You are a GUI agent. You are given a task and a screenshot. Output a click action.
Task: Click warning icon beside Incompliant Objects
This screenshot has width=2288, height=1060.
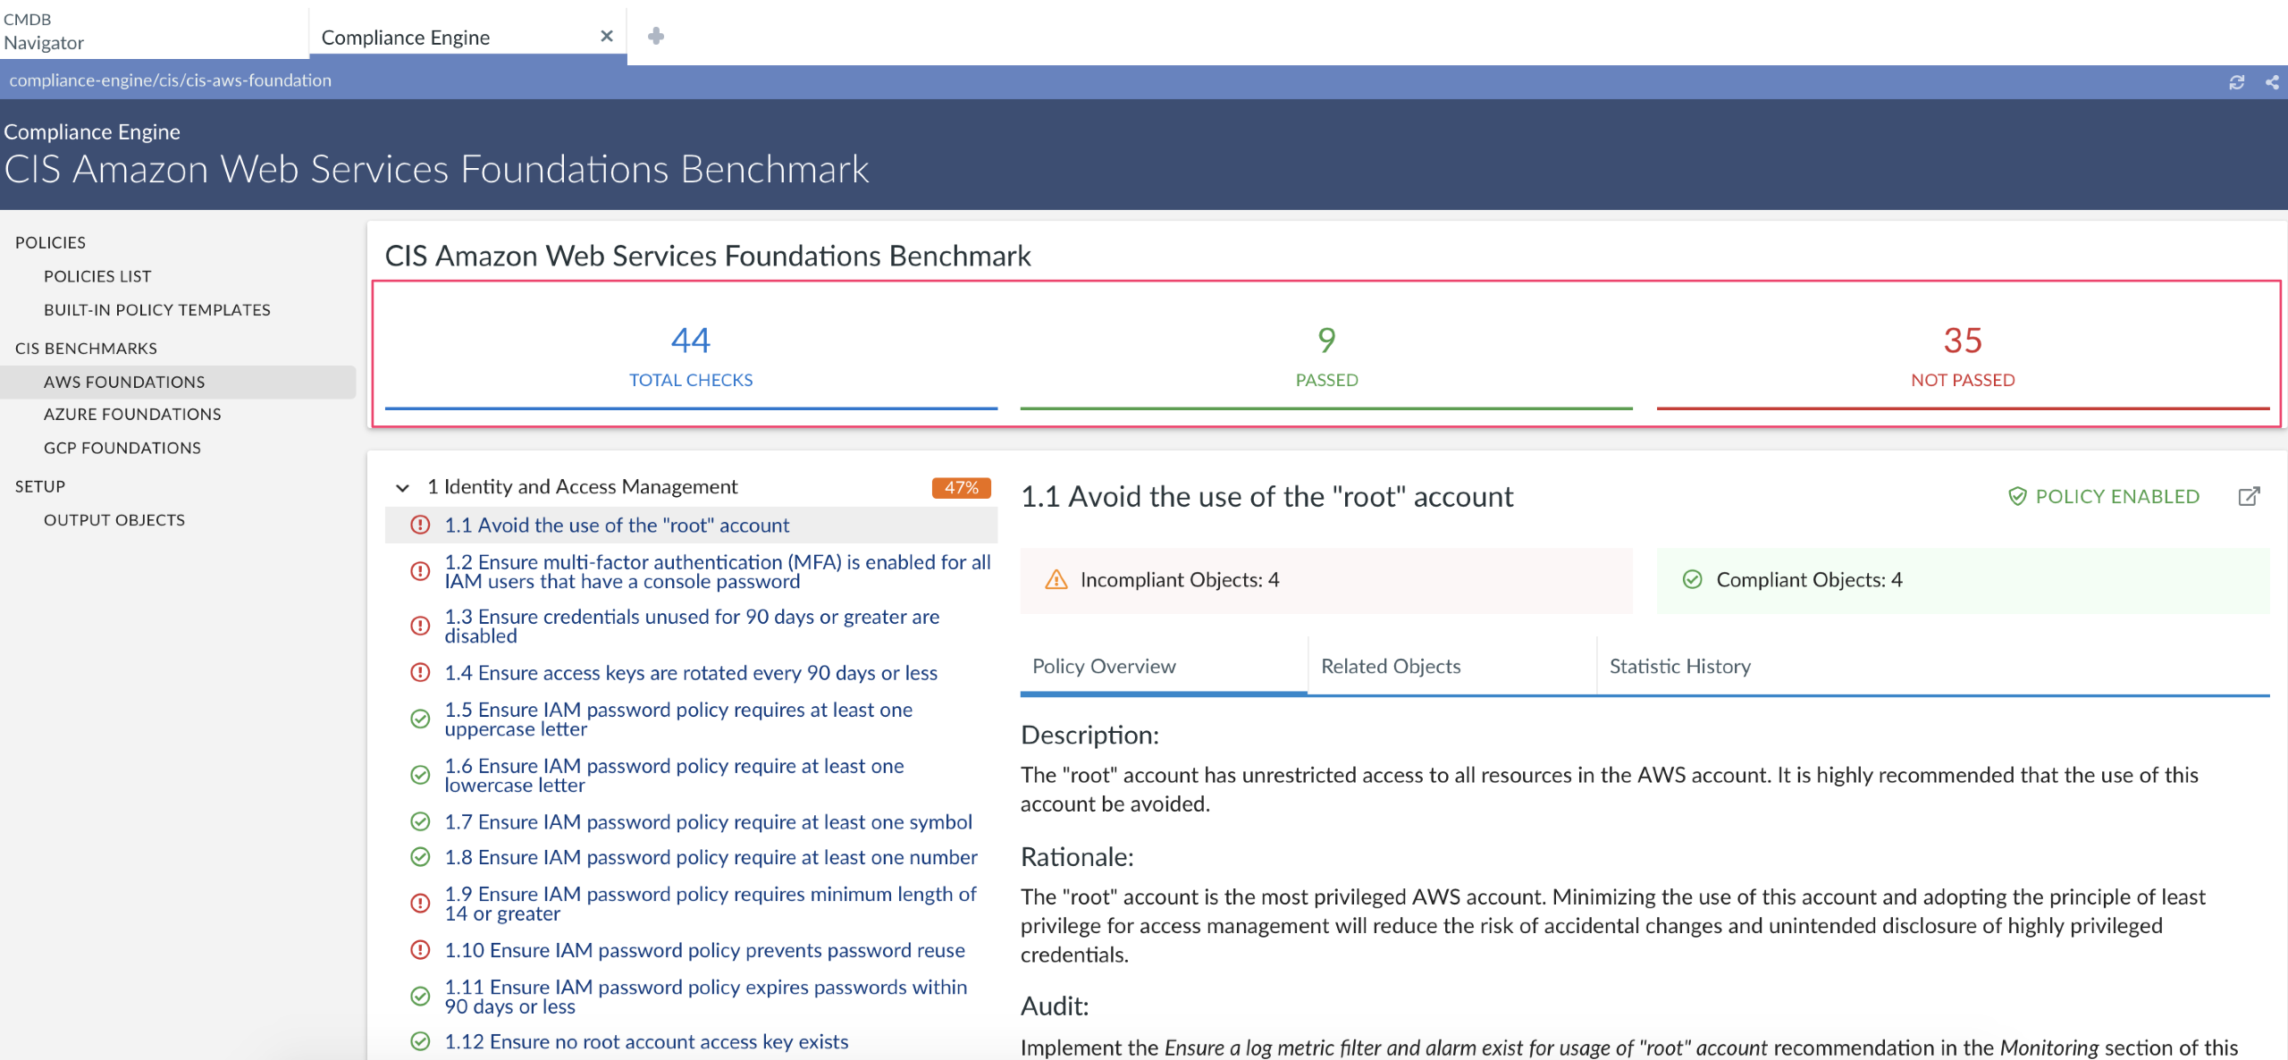(1056, 580)
